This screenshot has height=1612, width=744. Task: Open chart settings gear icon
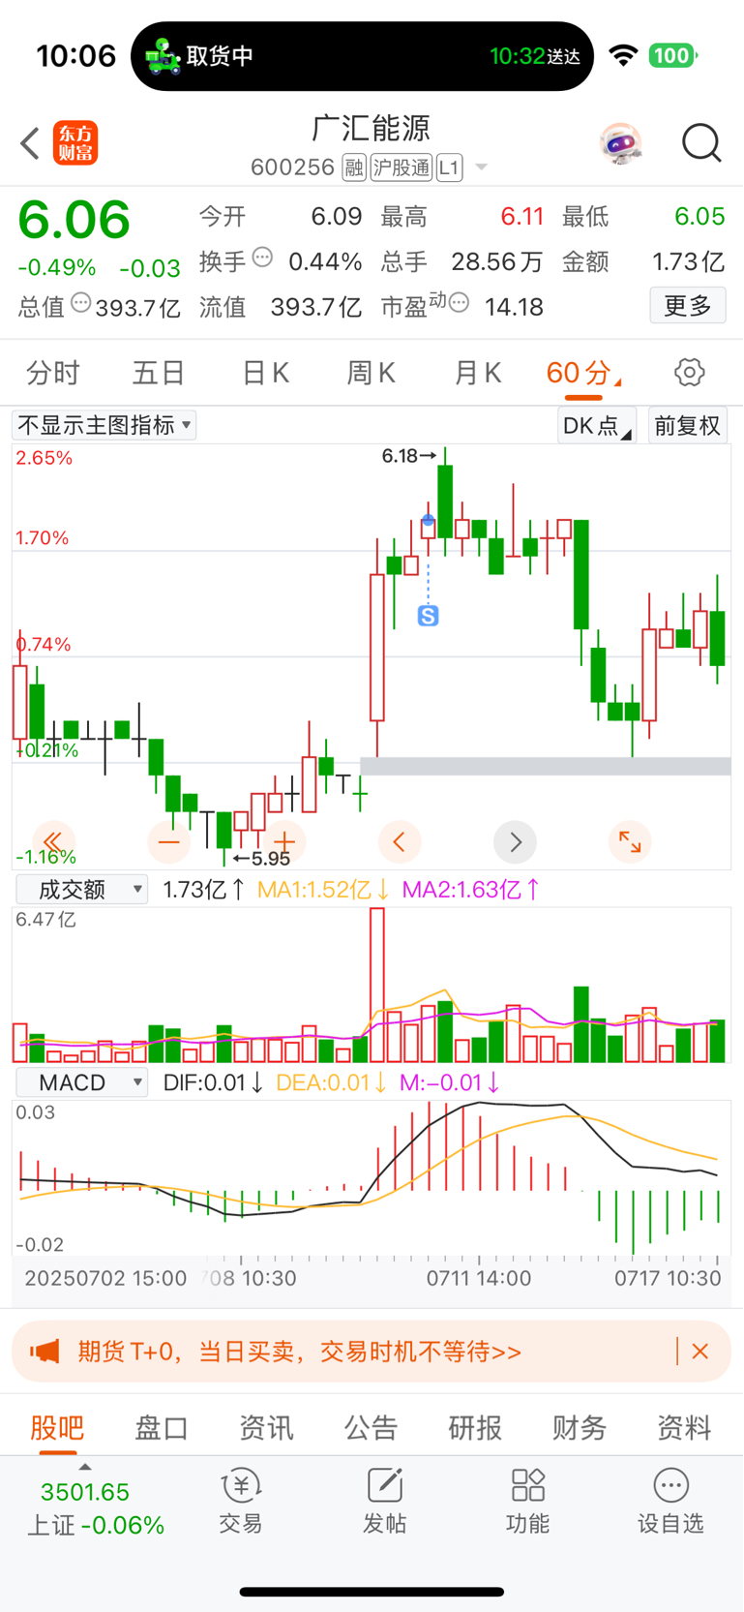(689, 373)
